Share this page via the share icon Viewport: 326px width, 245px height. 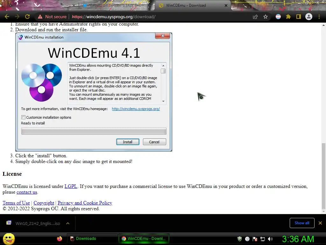point(255,17)
